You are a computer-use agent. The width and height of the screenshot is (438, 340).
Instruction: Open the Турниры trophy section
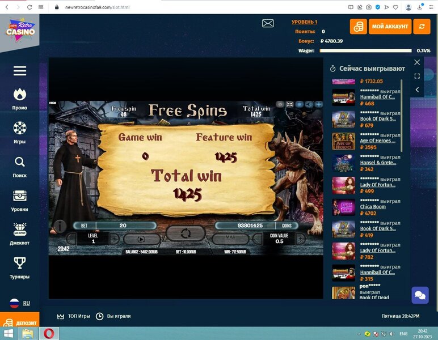[19, 268]
